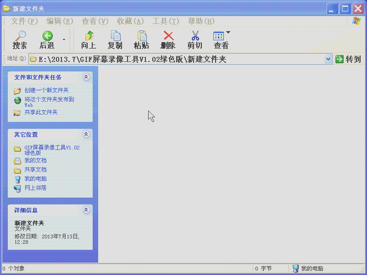Image resolution: width=367 pixels, height=275 pixels.
Task: Collapse the 文件和文件夹任务 panel
Action: point(86,77)
